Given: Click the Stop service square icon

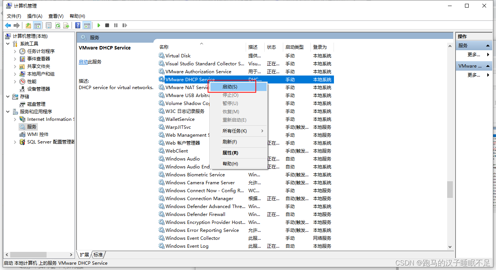Looking at the screenshot, I should [107, 25].
